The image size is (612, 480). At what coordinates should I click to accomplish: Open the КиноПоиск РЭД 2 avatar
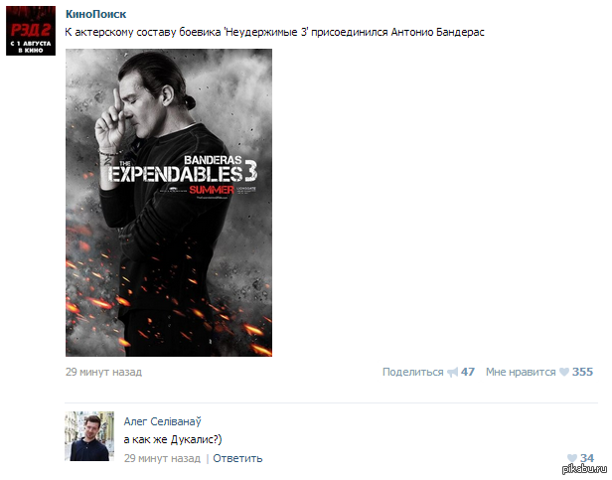coord(31,31)
